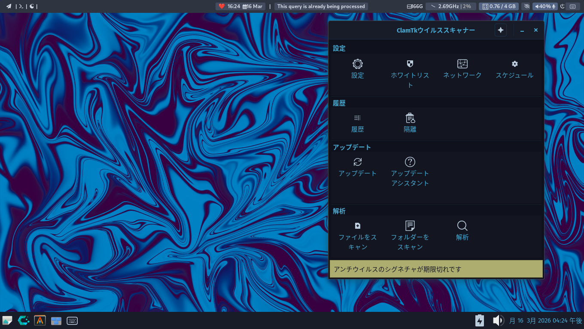Screen dimensions: 584x329
Task: Click the power button in the top panel
Action: (562, 6)
